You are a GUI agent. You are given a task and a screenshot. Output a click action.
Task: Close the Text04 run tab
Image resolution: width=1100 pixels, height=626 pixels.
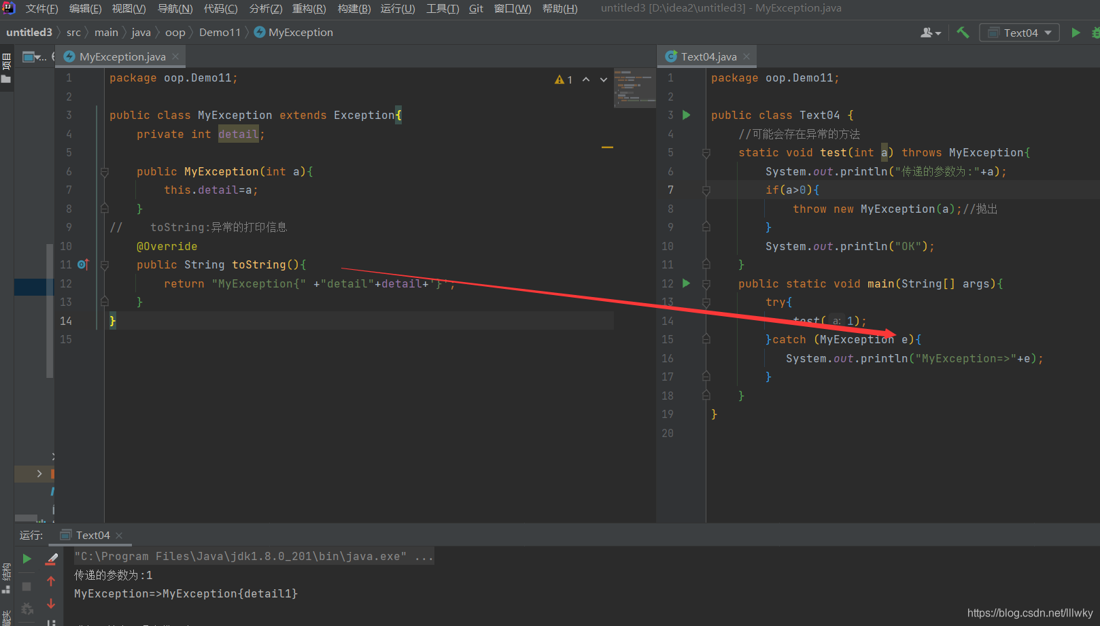[x=119, y=536]
